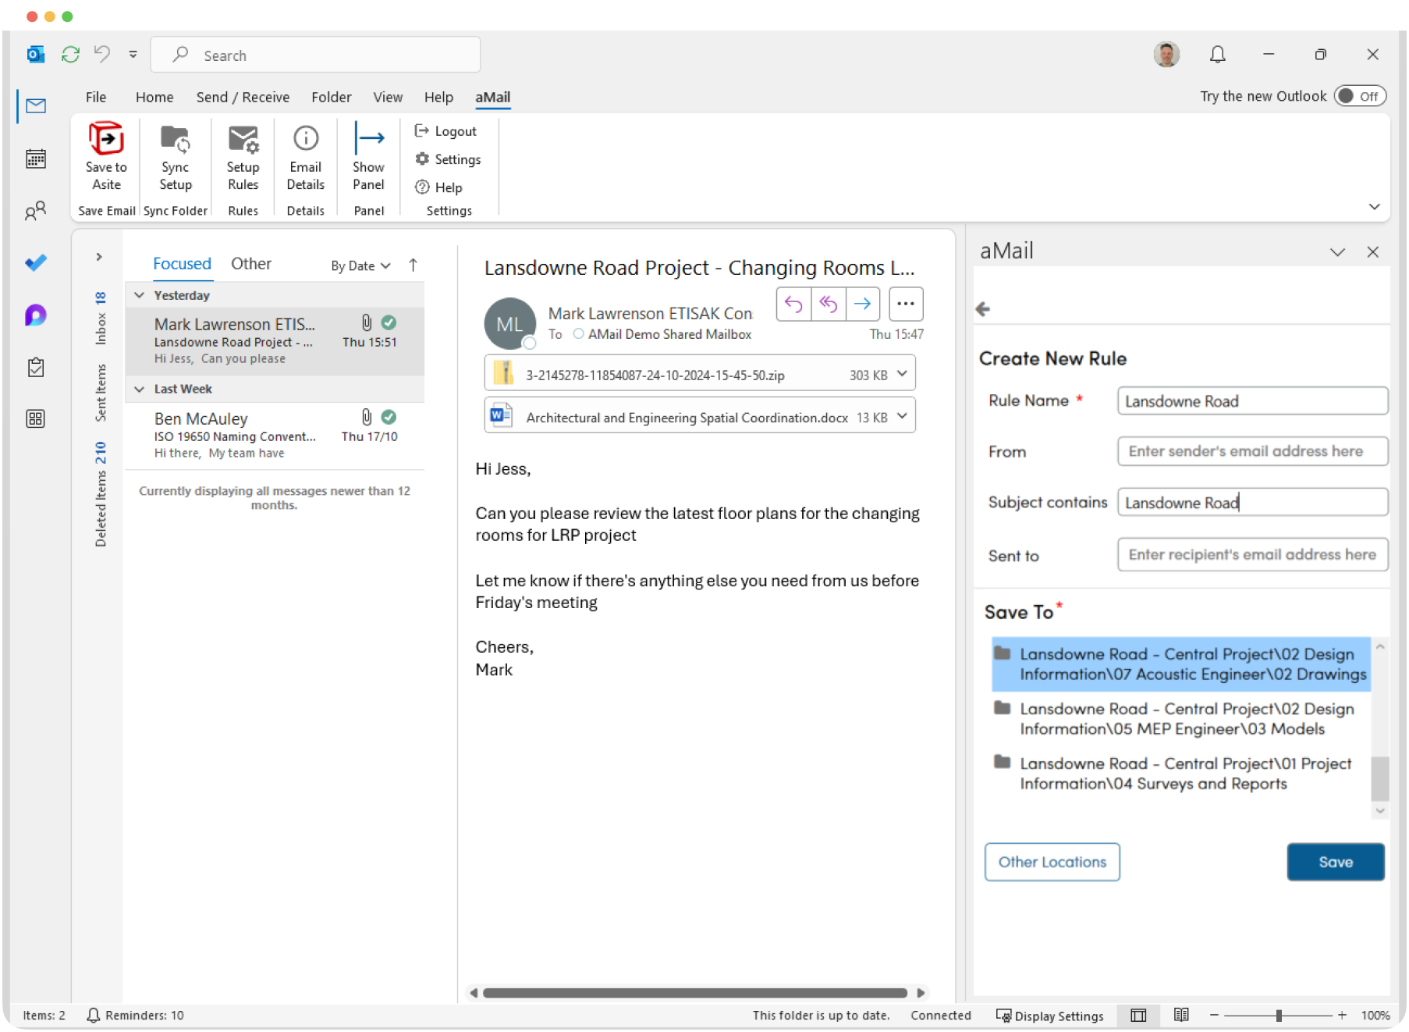The image size is (1409, 1032).
Task: Click the zoom slider in status bar
Action: pyautogui.click(x=1278, y=1016)
